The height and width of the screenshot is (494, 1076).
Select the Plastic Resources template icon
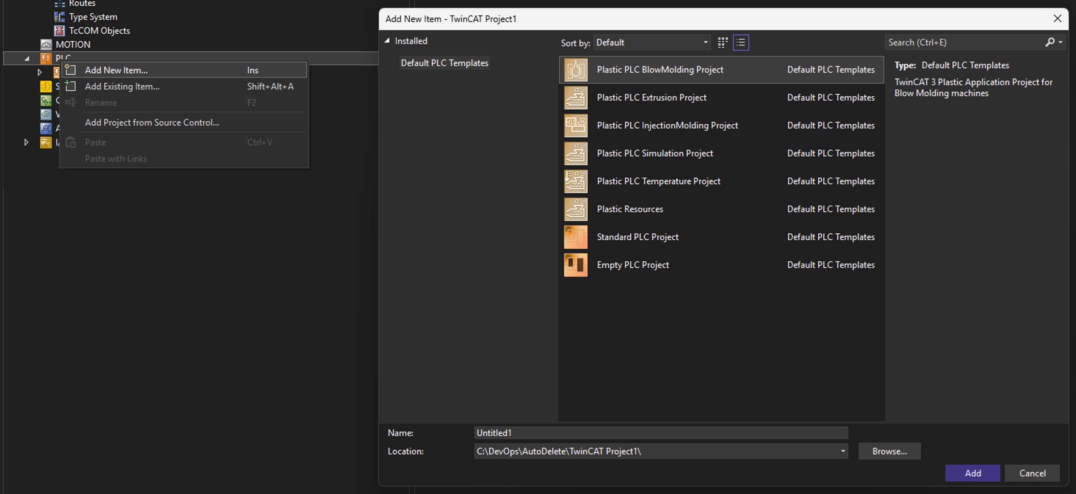pyautogui.click(x=576, y=209)
